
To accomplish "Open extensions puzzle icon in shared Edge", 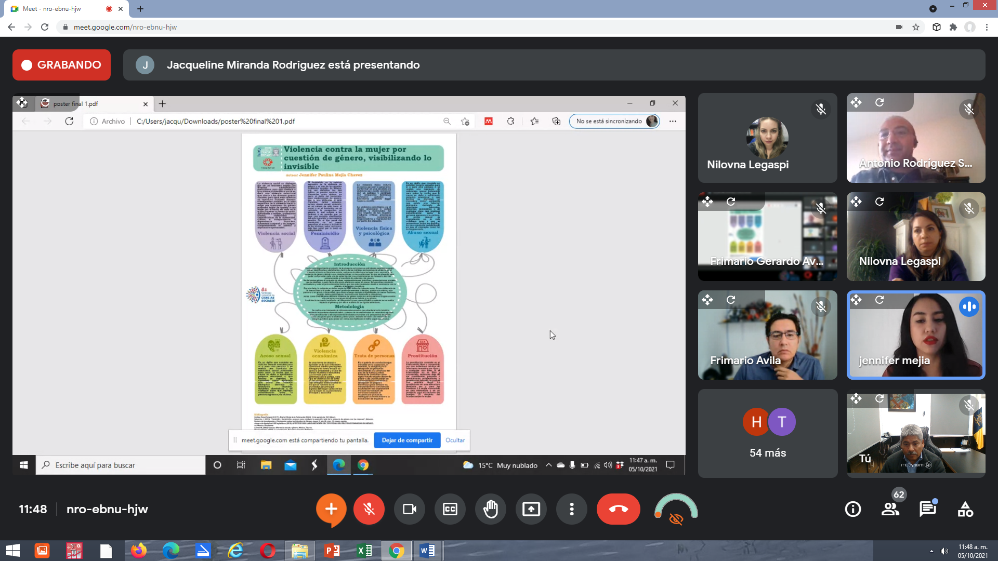I will [510, 121].
